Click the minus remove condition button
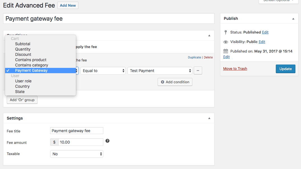 click(198, 70)
